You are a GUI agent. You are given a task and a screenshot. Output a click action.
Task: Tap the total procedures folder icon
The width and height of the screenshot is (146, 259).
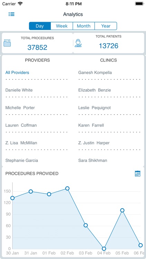pyautogui.click(x=7, y=43)
